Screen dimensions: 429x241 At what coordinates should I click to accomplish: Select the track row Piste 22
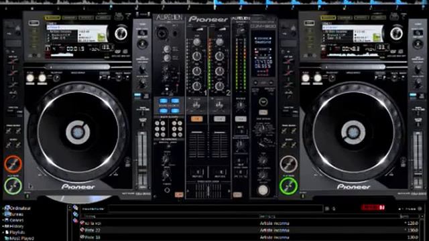250,230
